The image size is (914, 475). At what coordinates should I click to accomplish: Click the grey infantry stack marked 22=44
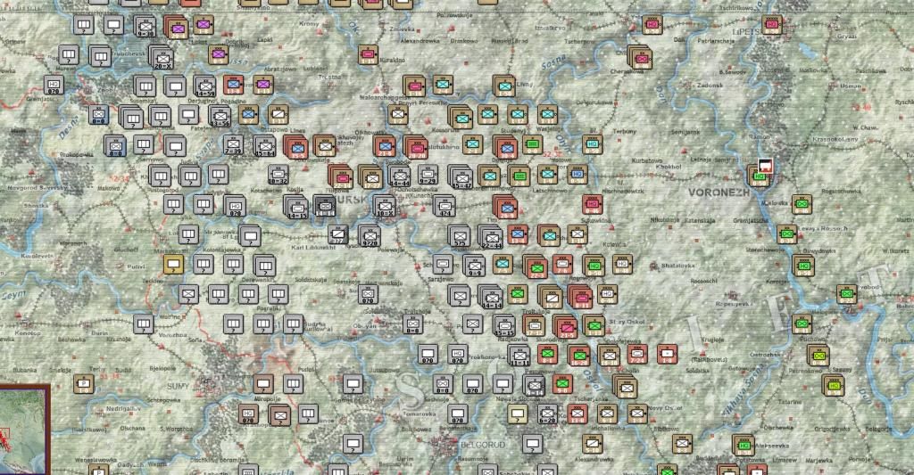(x=491, y=236)
